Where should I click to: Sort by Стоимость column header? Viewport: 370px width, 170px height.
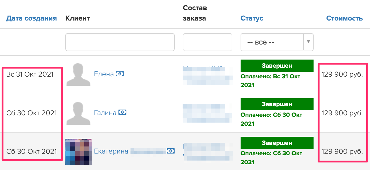(344, 18)
